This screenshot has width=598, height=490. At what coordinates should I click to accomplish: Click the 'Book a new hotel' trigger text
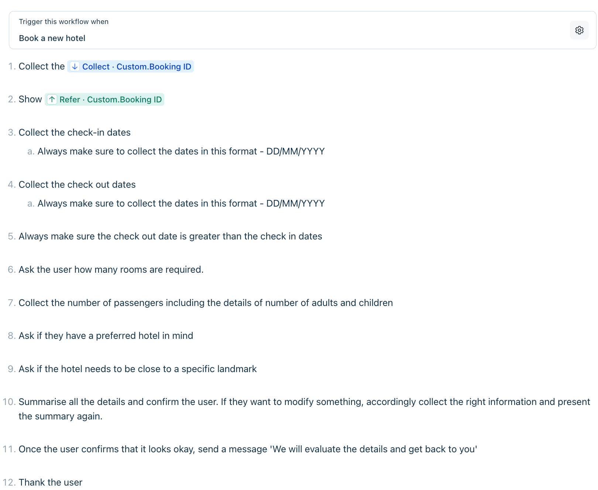[52, 38]
